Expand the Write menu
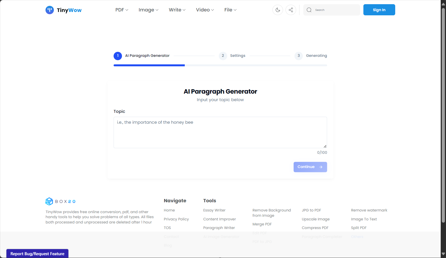446x258 pixels. click(x=177, y=10)
